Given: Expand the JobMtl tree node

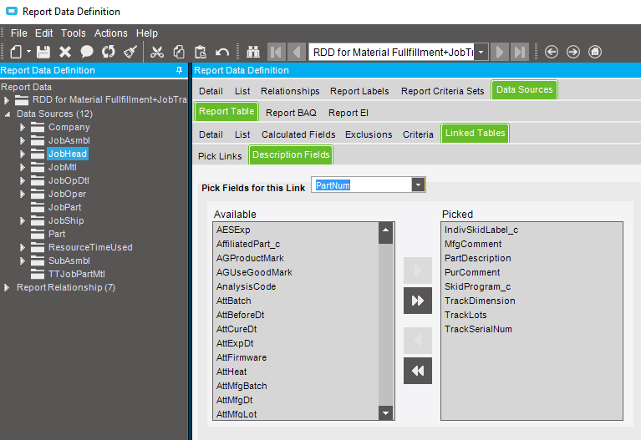Looking at the screenshot, I should [x=23, y=168].
